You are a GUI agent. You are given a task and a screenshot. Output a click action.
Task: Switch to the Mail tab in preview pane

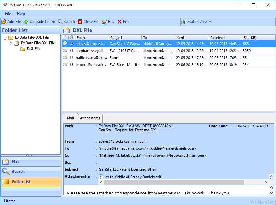(70, 118)
